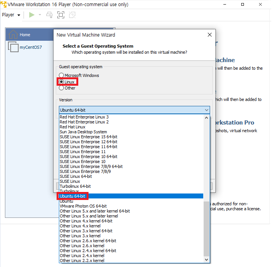Image resolution: width=272 pixels, height=267 pixels.
Task: Click Send Ctrl+Alt+Del toolbar icon
Action: [x=49, y=15]
